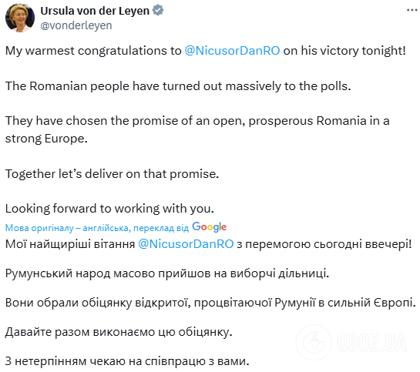Click the @vonderleyen handle
Viewport: 420px width, 372px height.
(76, 25)
